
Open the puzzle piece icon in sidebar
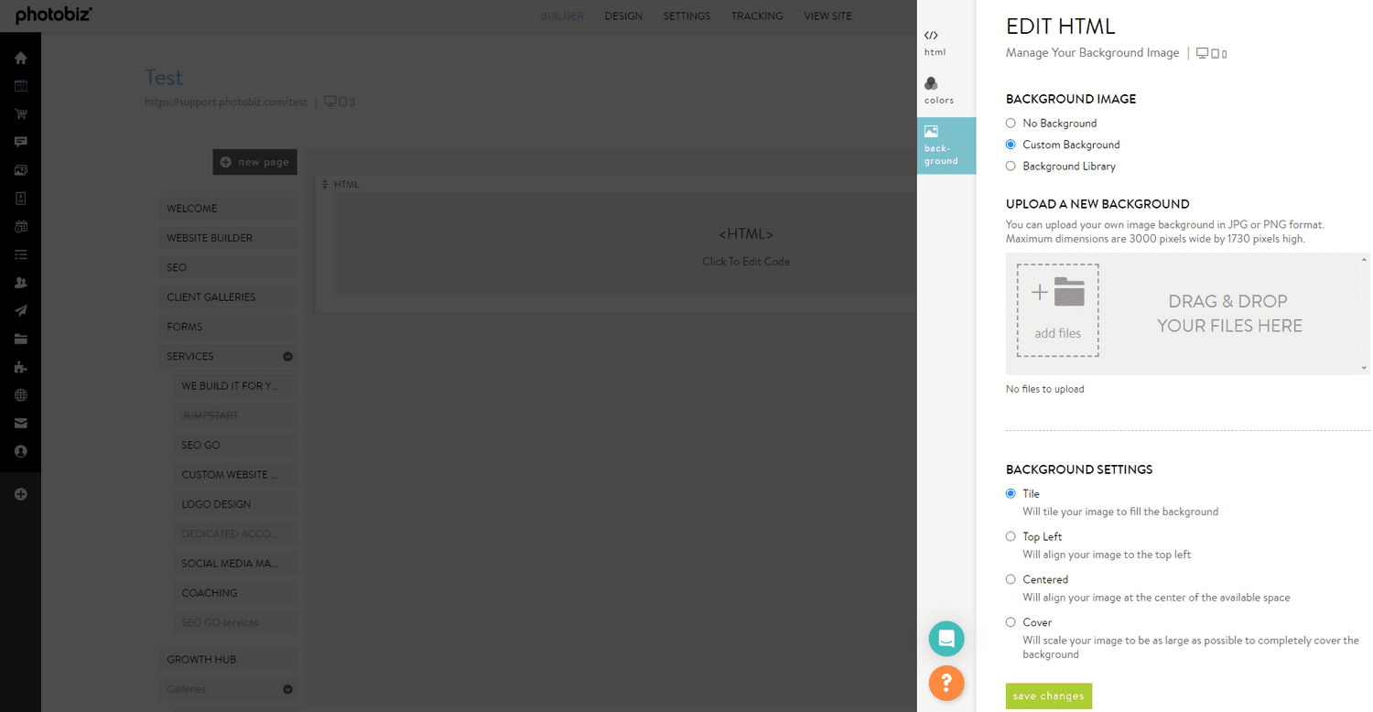click(20, 367)
